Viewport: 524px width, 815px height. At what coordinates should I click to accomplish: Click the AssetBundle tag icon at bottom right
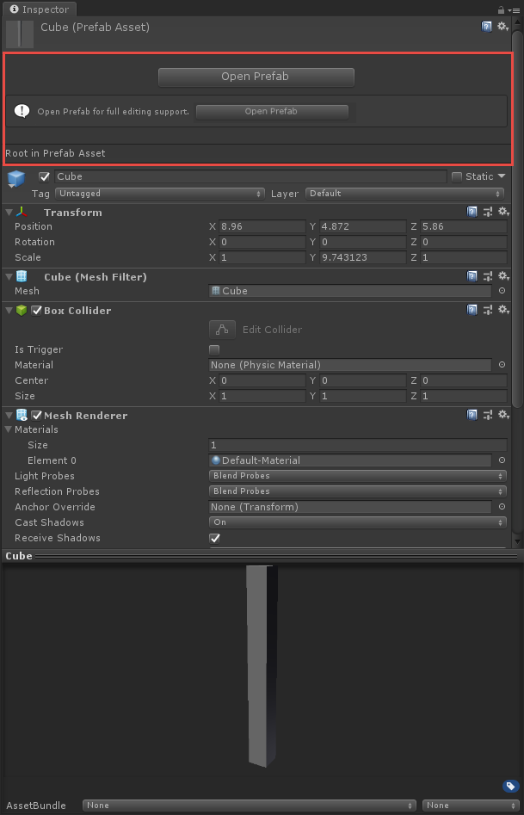(510, 786)
